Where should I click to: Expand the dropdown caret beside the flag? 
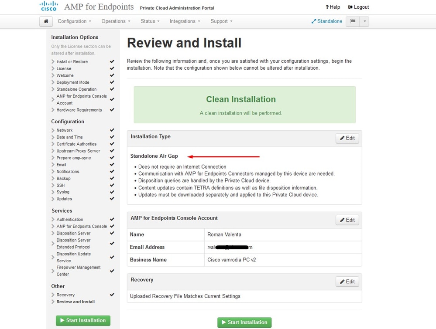tap(364, 21)
